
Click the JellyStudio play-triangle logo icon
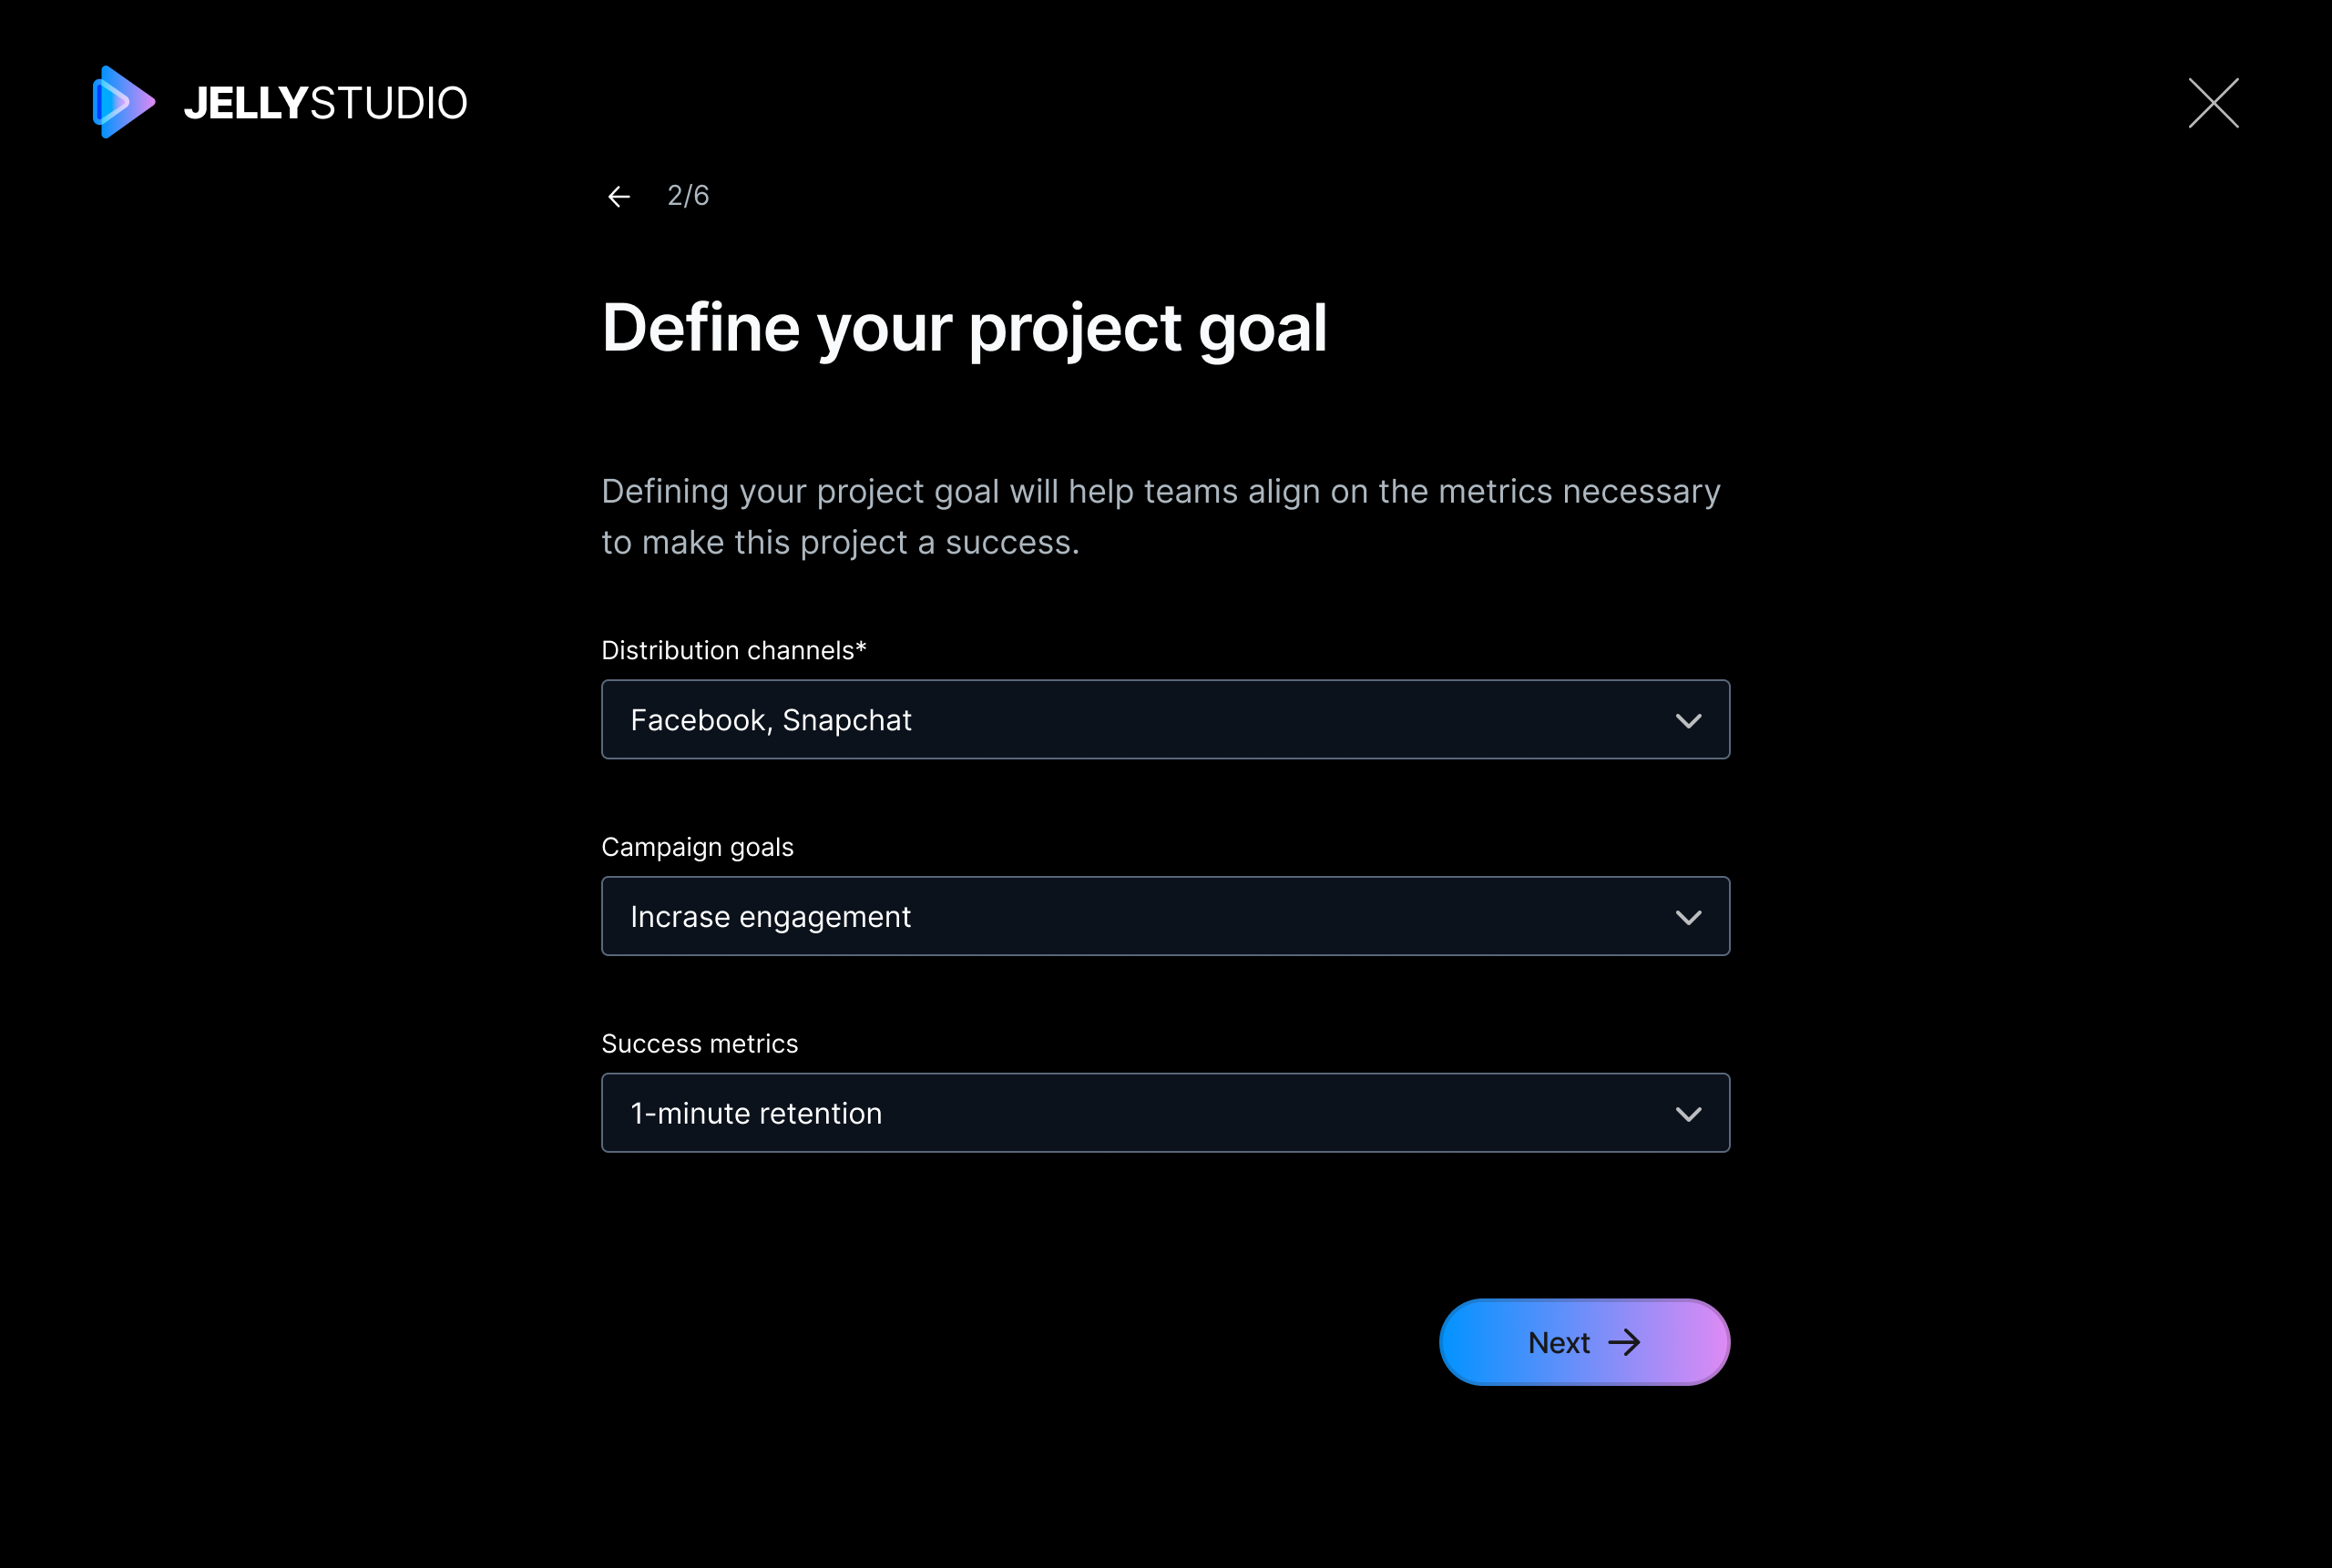[x=124, y=102]
